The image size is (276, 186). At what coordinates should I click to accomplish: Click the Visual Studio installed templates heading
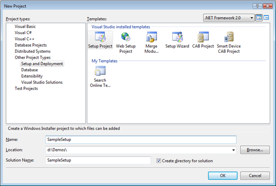pyautogui.click(x=121, y=27)
